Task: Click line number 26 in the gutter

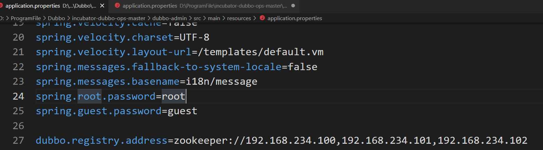Action: [18, 126]
